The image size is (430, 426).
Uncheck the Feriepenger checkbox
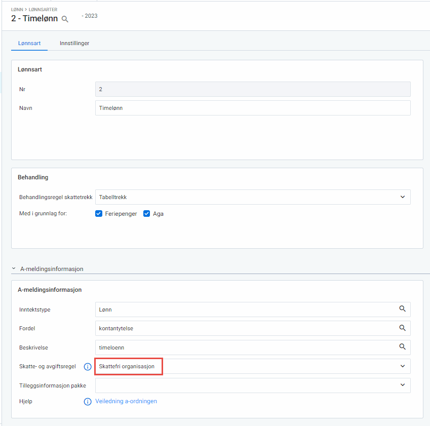(99, 214)
